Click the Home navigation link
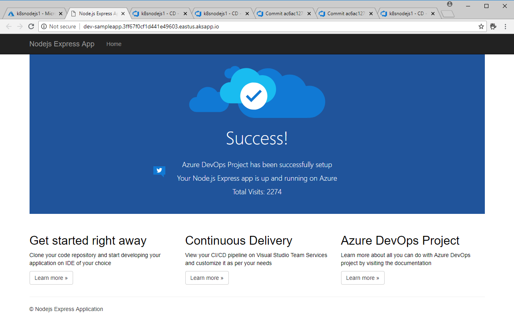The height and width of the screenshot is (329, 514). pyautogui.click(x=114, y=44)
